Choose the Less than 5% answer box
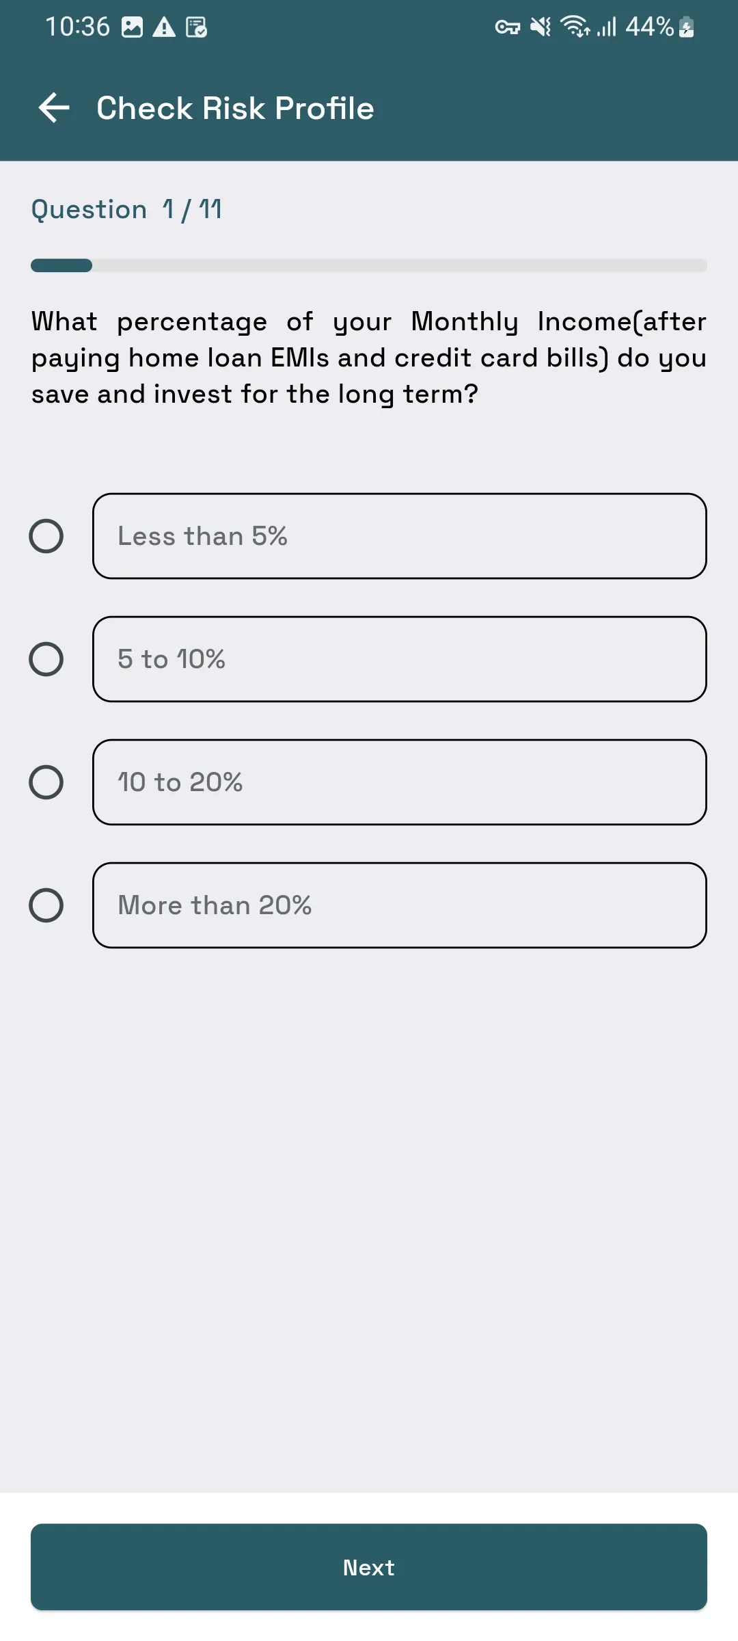 pyautogui.click(x=400, y=536)
